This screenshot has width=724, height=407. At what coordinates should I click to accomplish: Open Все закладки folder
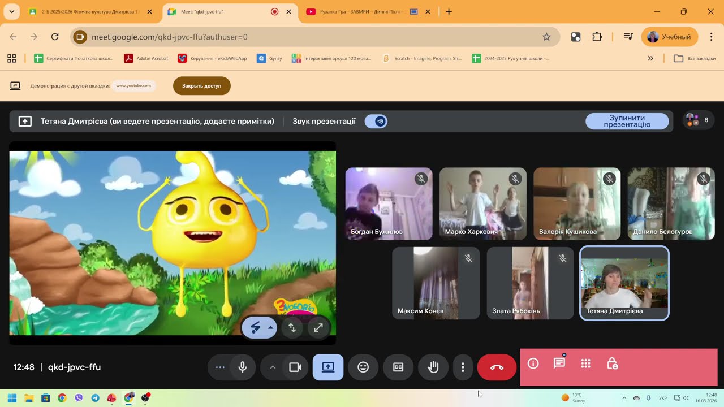coord(695,58)
